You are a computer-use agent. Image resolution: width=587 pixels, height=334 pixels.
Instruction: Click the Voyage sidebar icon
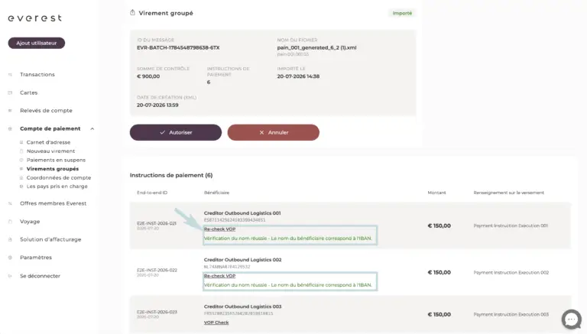pos(10,222)
